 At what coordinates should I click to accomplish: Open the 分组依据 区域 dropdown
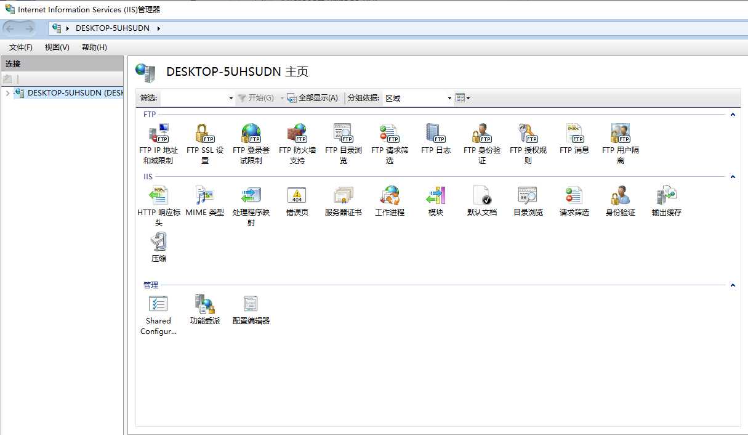(449, 98)
